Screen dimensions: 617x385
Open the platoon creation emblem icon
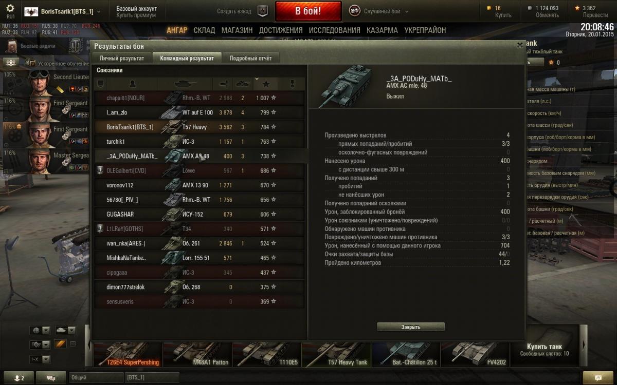coord(263,11)
